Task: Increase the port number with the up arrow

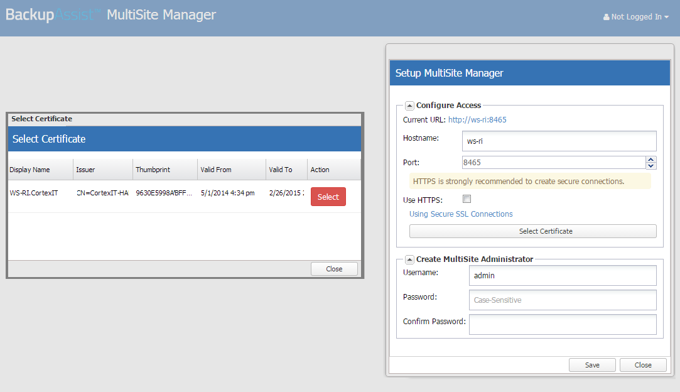Action: (651, 159)
